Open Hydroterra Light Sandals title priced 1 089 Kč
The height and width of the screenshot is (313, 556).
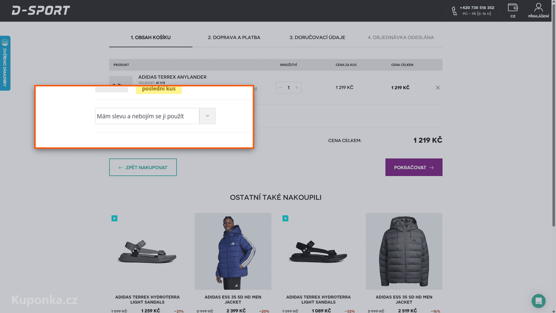318,300
